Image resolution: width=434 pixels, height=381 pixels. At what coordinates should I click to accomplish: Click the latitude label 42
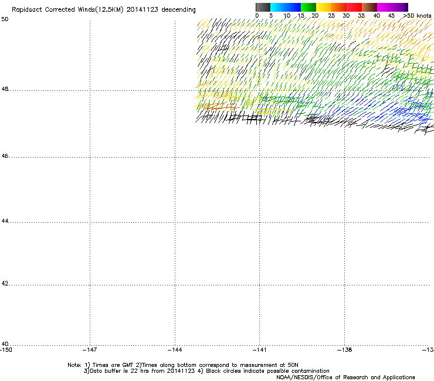[5, 283]
